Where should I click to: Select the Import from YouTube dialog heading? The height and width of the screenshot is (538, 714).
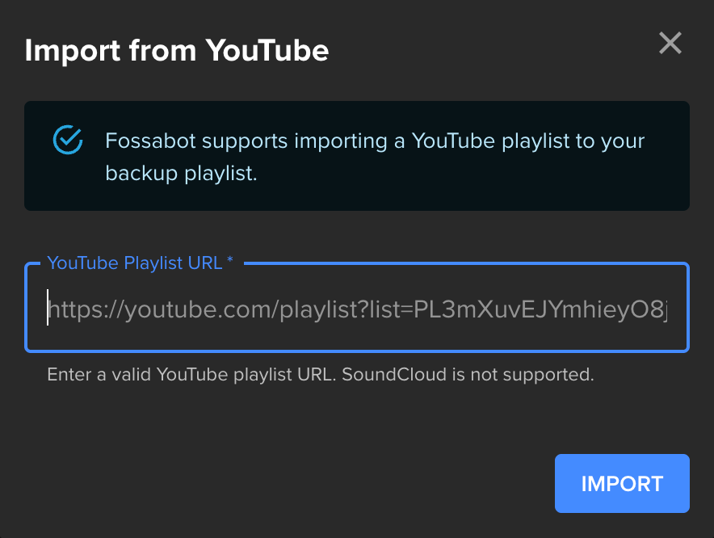pyautogui.click(x=177, y=50)
